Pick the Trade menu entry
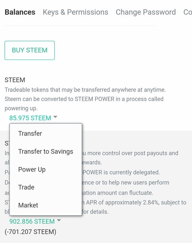This screenshot has width=192, height=243. tap(26, 187)
